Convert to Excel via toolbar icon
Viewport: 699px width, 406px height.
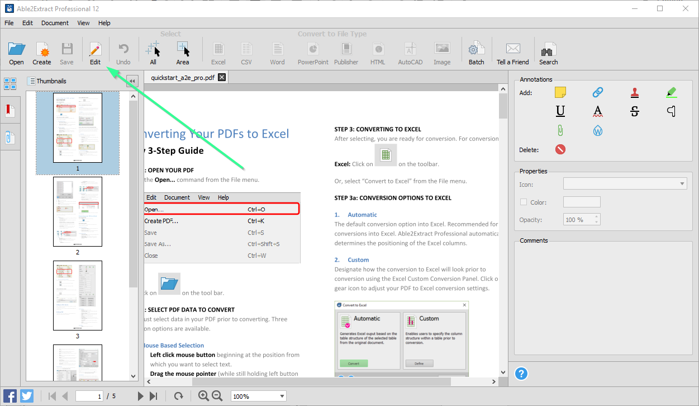(x=218, y=49)
